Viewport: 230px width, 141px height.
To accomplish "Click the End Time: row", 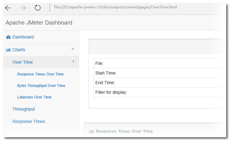I will [159, 83].
